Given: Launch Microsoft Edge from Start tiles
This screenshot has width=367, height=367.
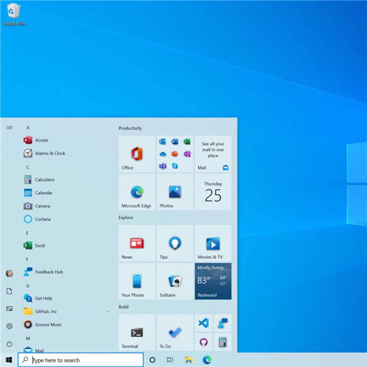Looking at the screenshot, I should (x=137, y=192).
